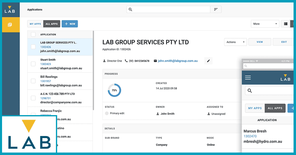Click the phone icon next to mobile number

126,61
